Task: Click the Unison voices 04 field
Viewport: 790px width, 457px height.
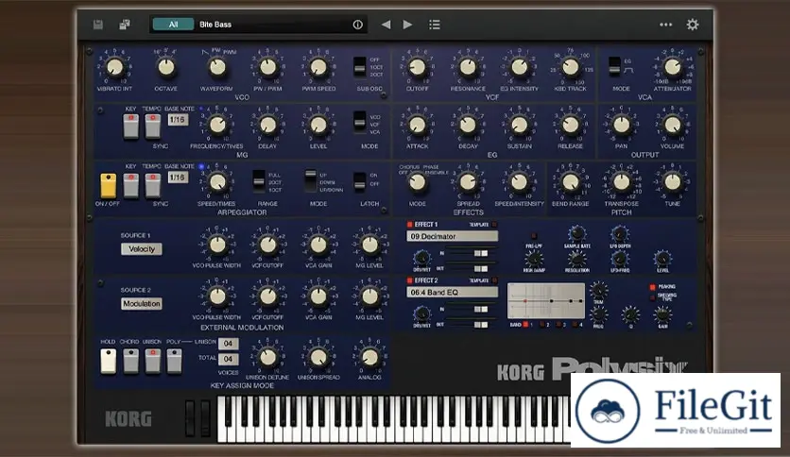Action: 229,344
